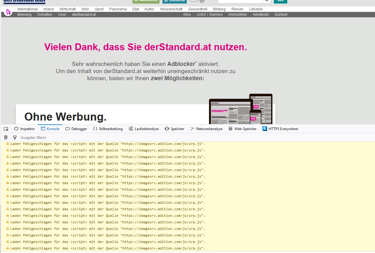Go to the Bildung section
375x253 pixels.
point(219,9)
